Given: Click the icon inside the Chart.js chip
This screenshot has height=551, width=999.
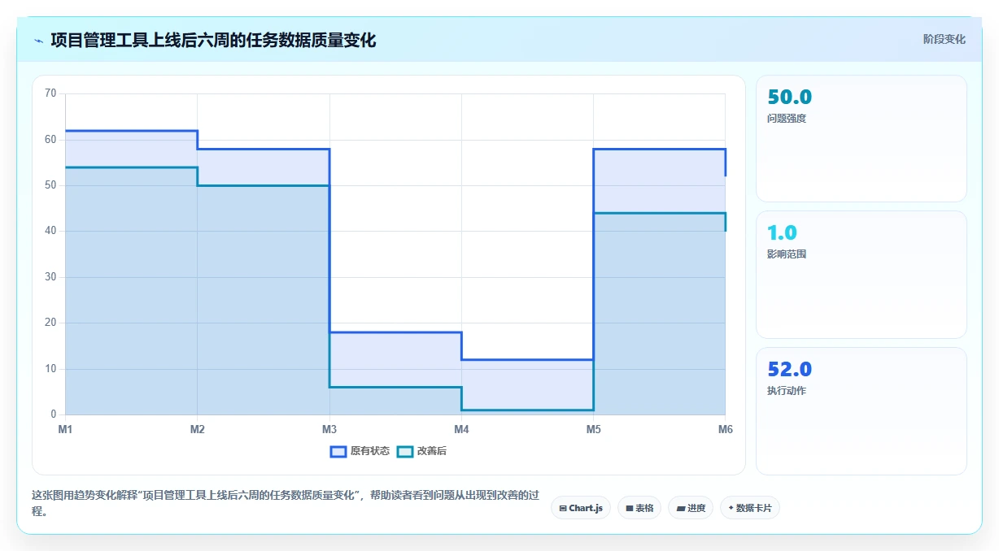Looking at the screenshot, I should (x=563, y=508).
